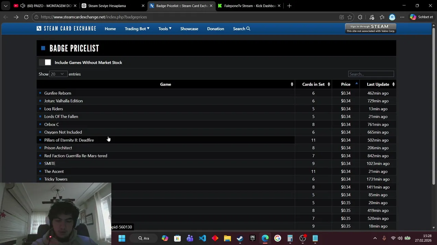Refresh the page with the reload icon
Screen dimensions: 437x245
[26, 17]
